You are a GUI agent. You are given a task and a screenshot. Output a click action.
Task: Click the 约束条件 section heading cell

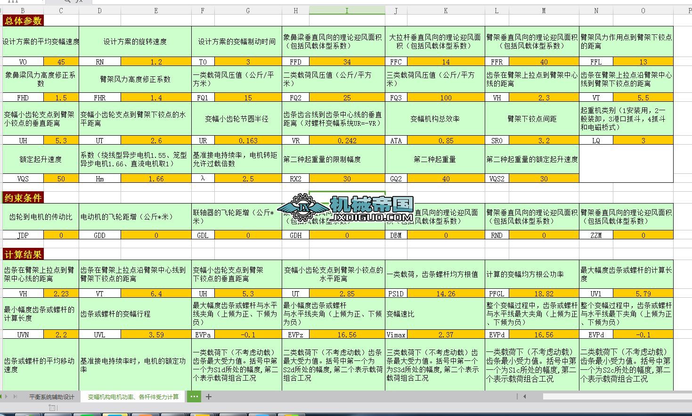[23, 198]
